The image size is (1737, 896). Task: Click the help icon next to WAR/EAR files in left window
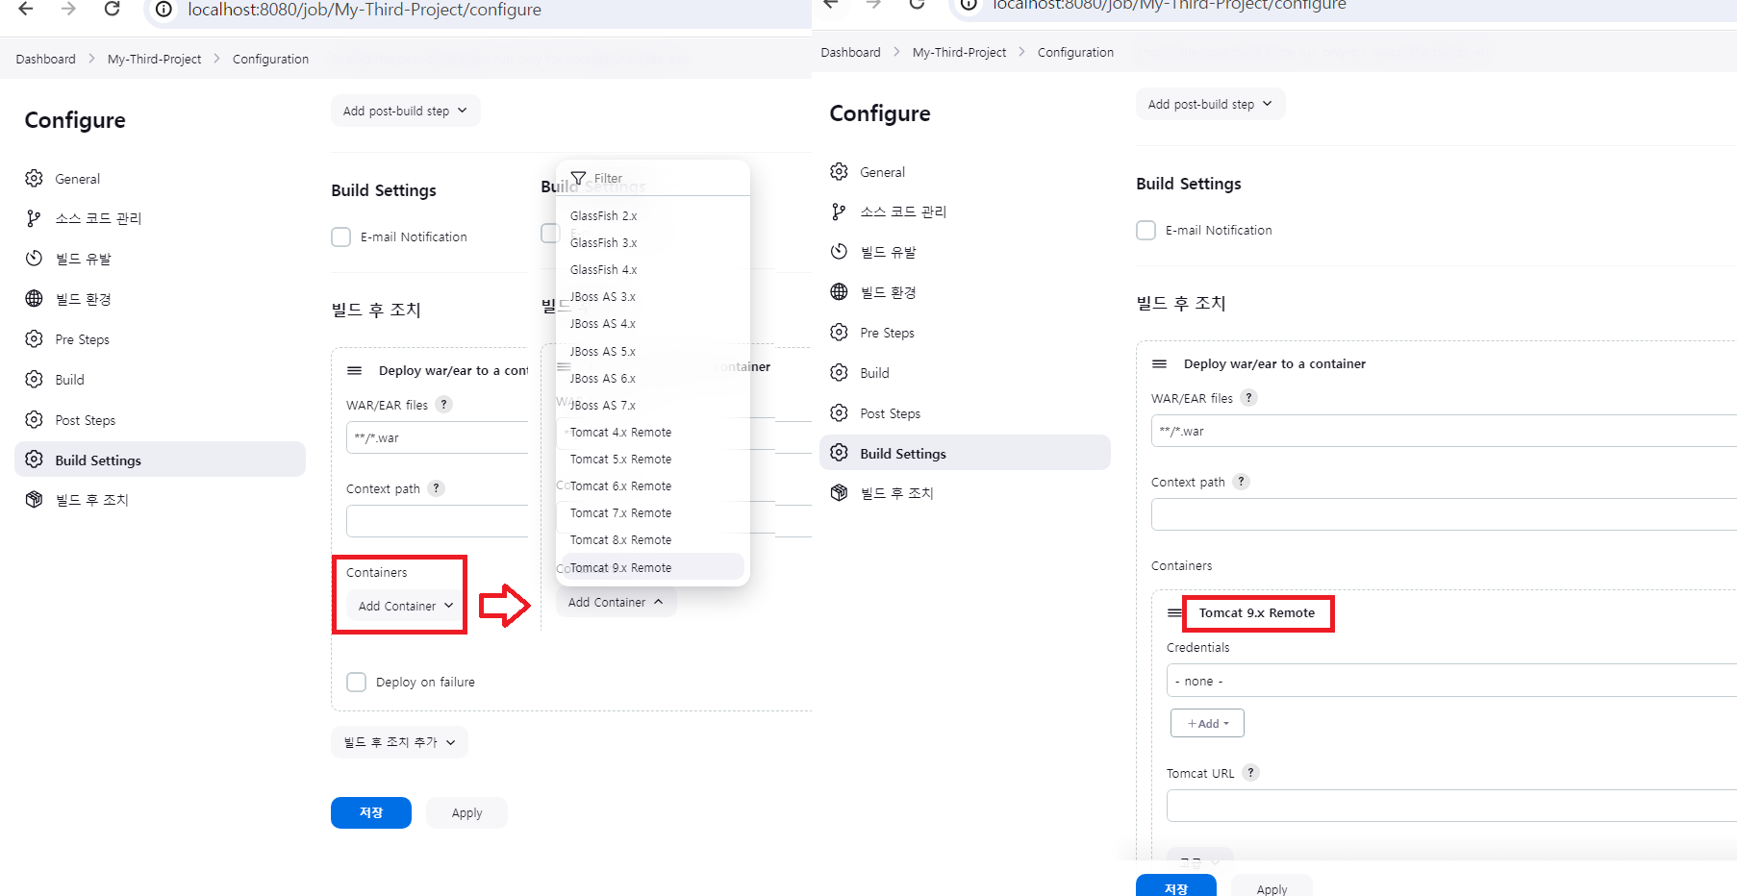444,405
